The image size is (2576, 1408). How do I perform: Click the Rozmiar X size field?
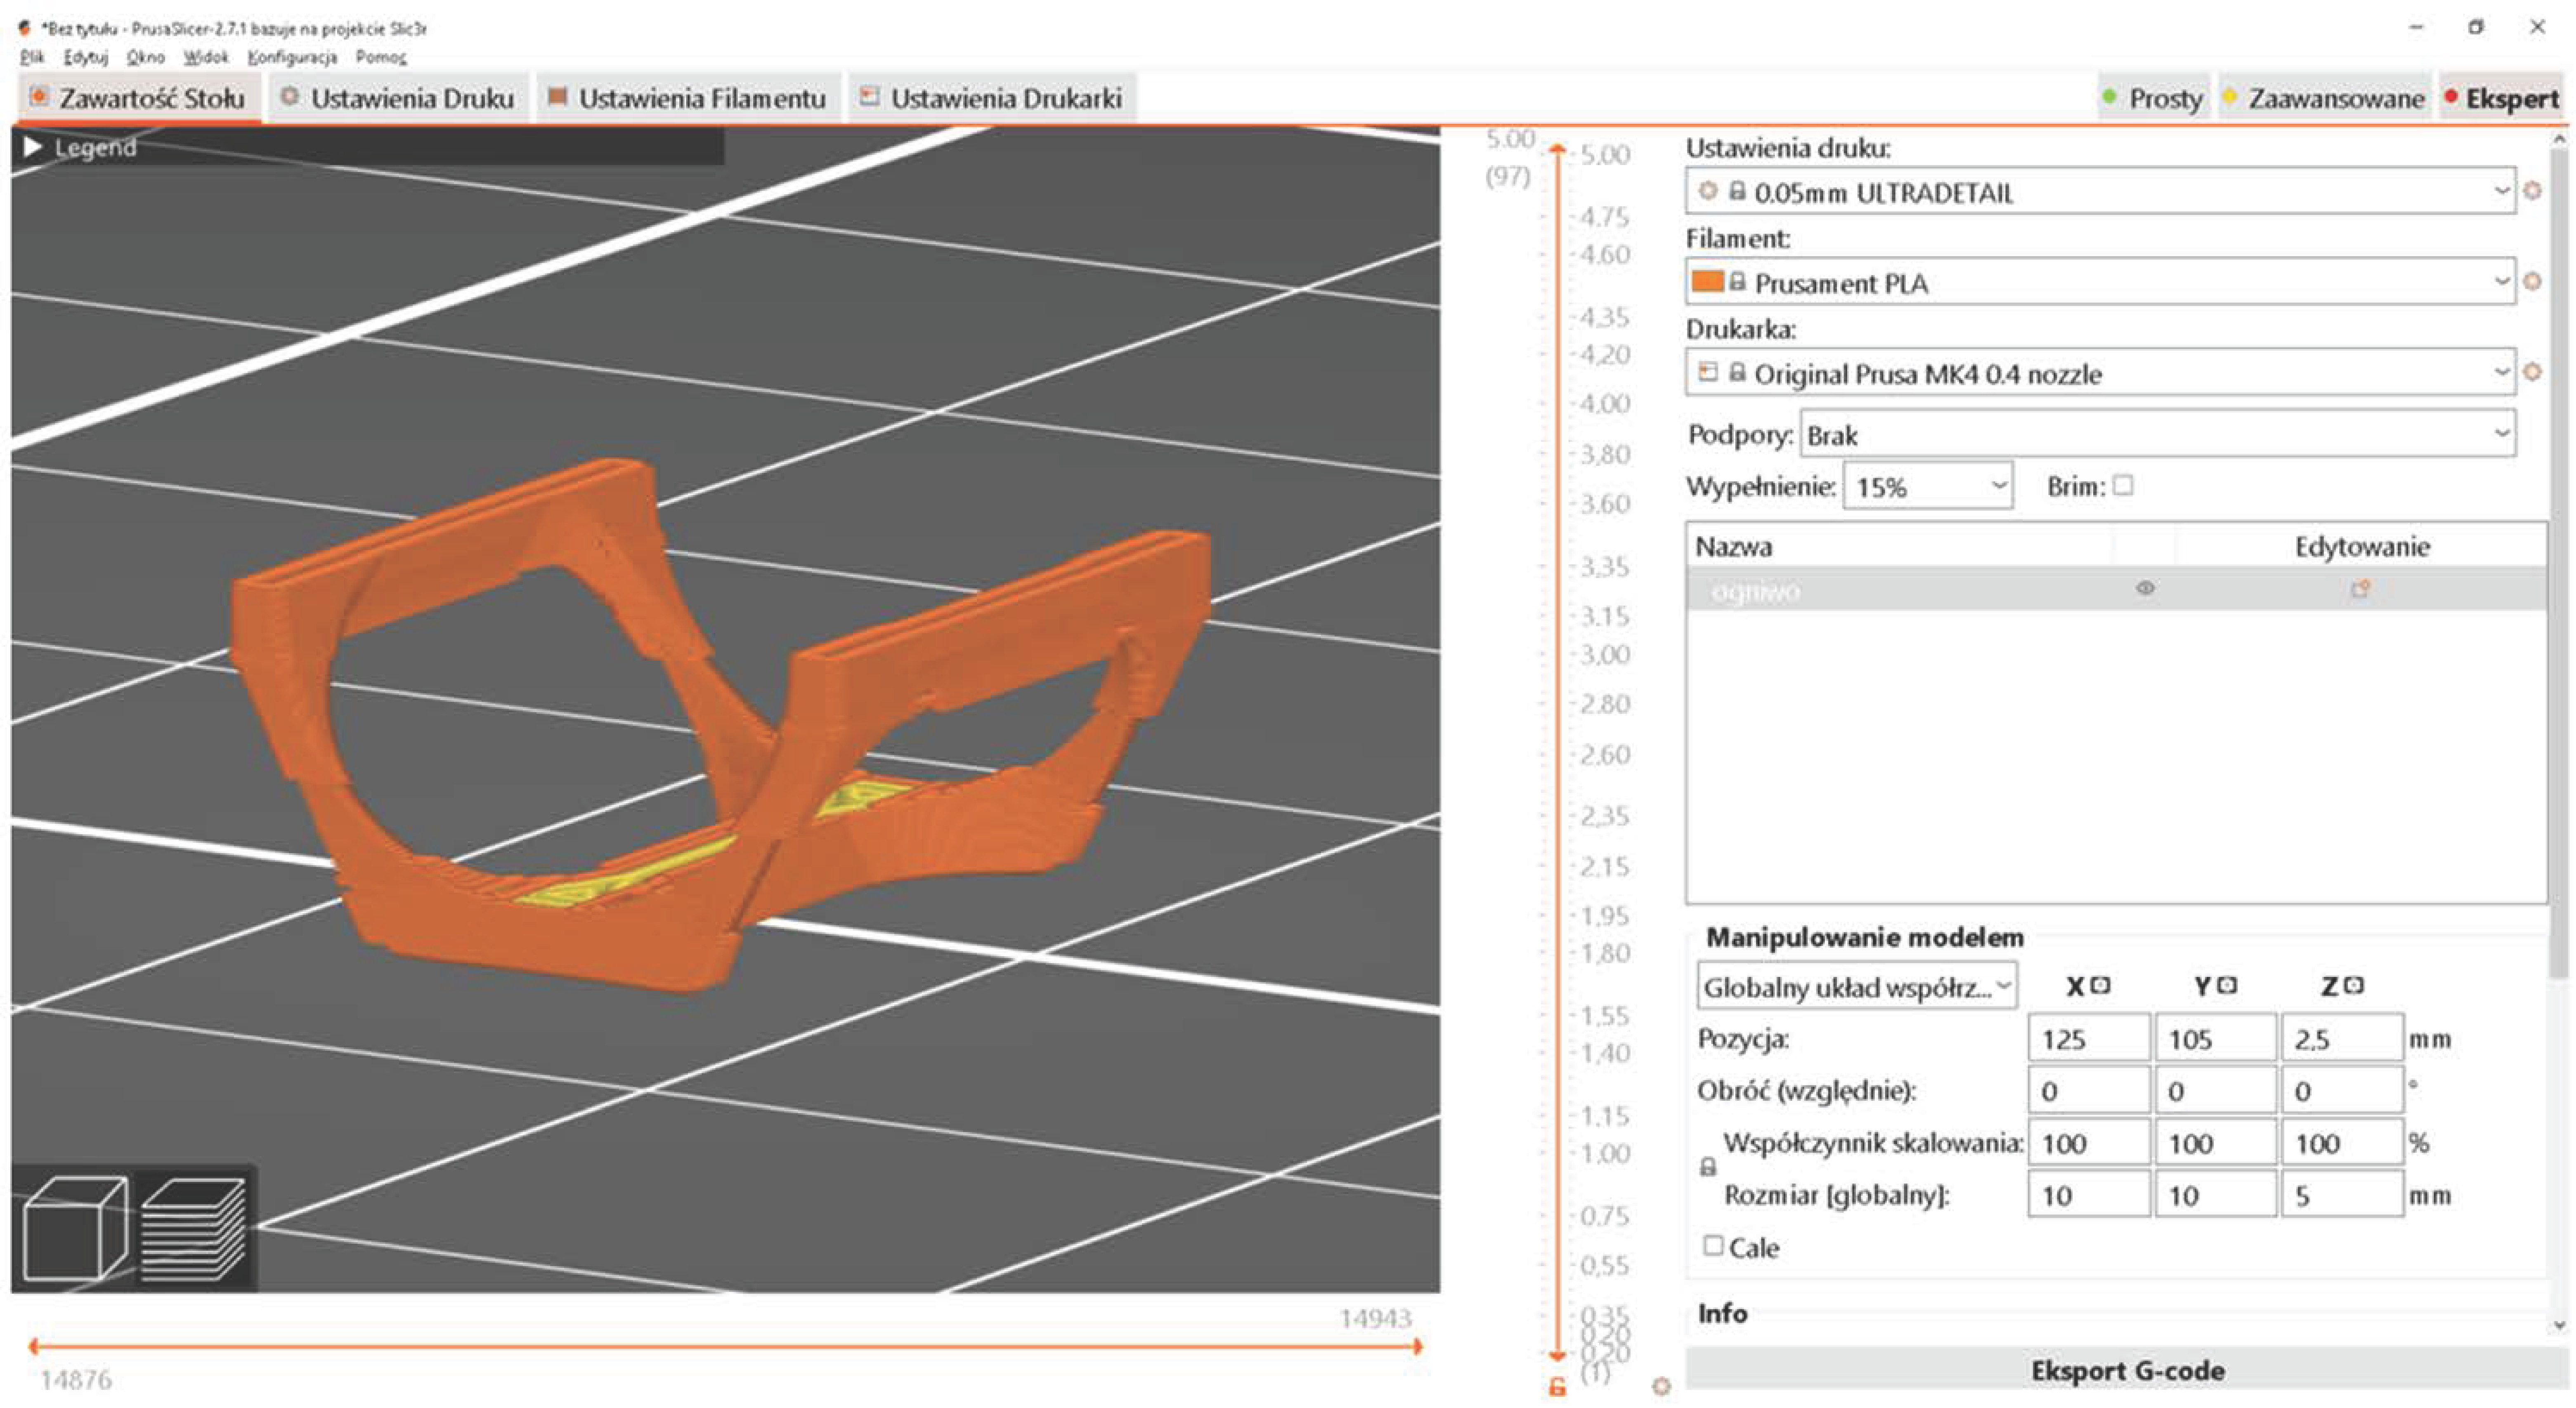(x=2089, y=1194)
